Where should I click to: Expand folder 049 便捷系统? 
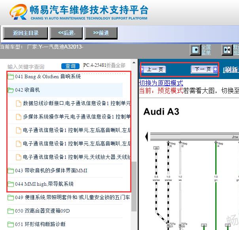tap(72, 197)
